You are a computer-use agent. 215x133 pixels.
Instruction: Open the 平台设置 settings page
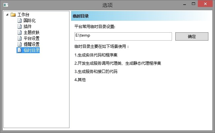[x=31, y=38]
